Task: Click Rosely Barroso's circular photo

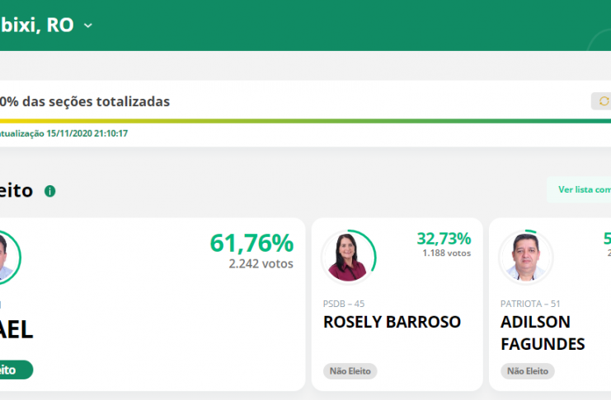Action: click(347, 257)
